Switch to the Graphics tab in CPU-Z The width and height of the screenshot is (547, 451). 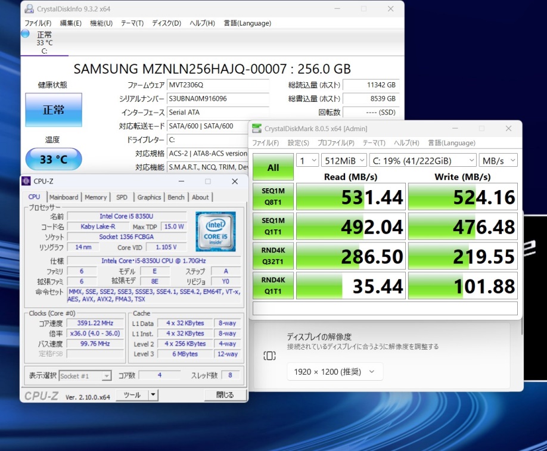150,197
